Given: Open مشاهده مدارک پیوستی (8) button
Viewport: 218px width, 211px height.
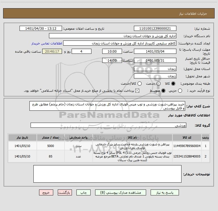Looking at the screenshot, I should tap(121, 193).
